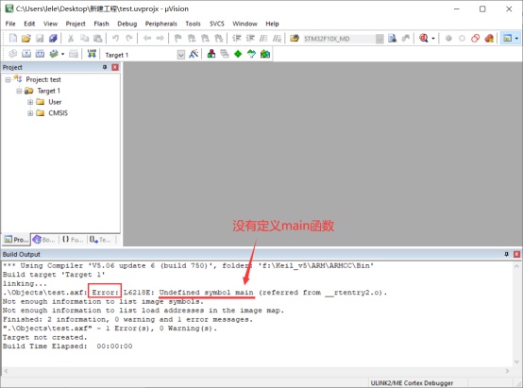
Task: Switch to the Templates tab
Action: coord(100,240)
